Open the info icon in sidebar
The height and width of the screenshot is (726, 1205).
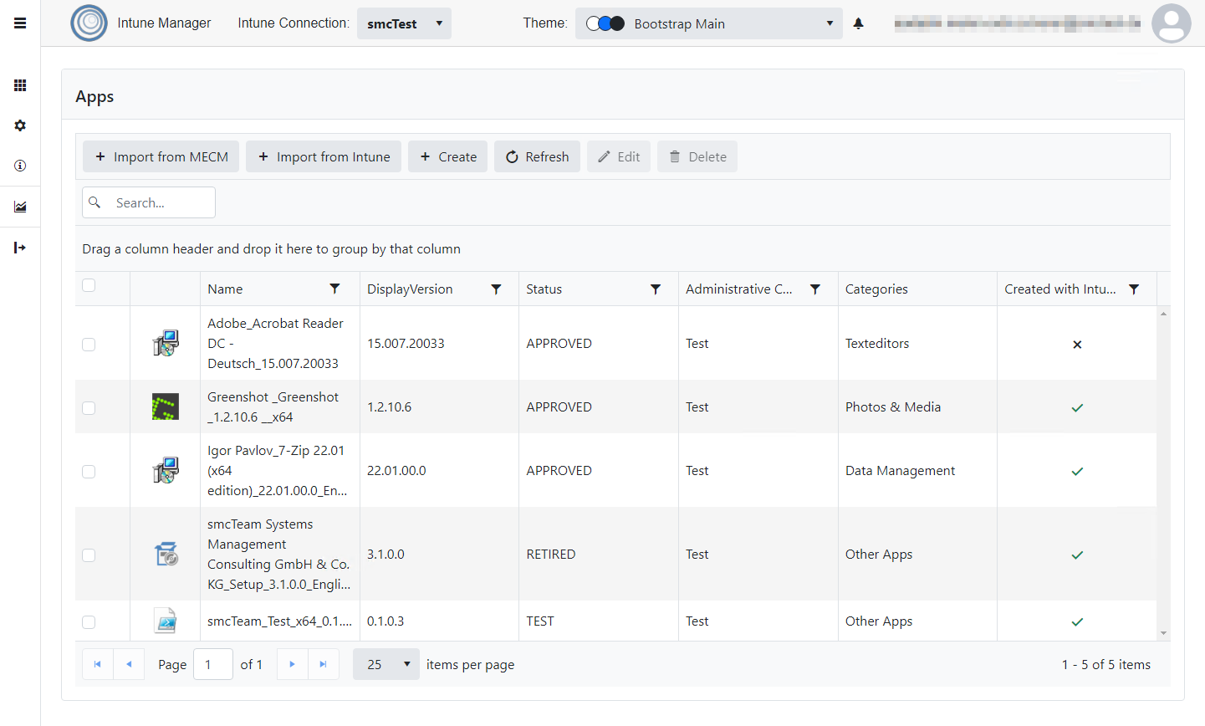(x=20, y=166)
